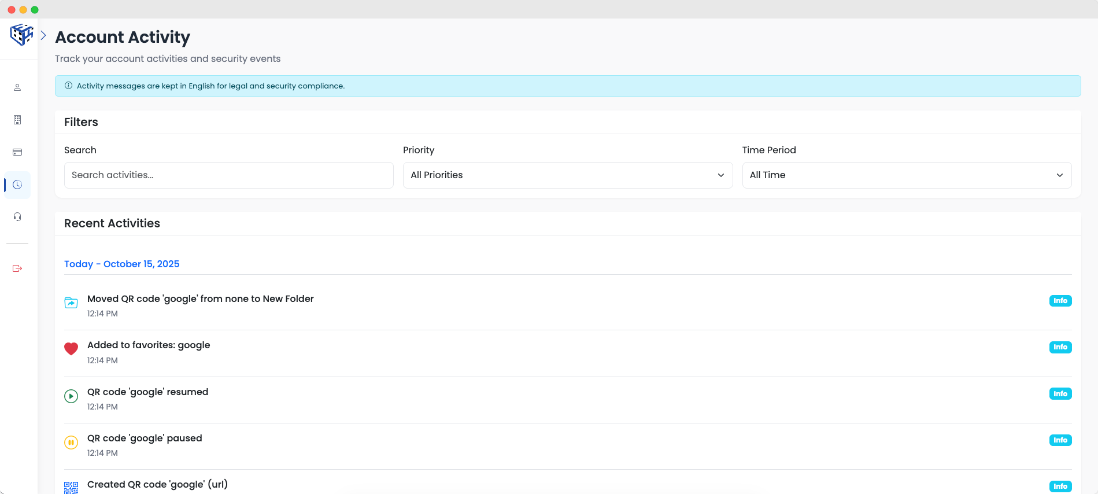Image resolution: width=1098 pixels, height=494 pixels.
Task: Click the Today - October 15, 2025 heading
Action: pyautogui.click(x=121, y=264)
